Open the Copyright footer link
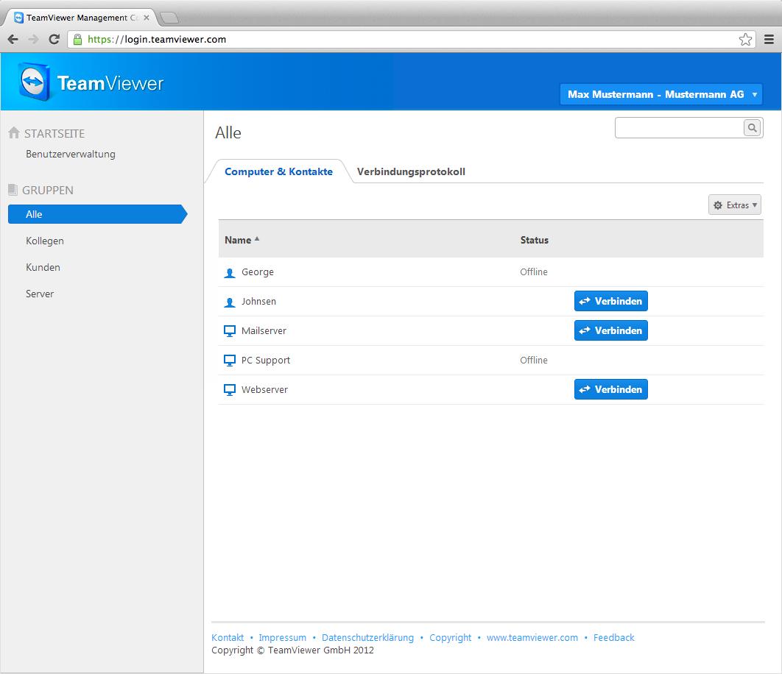 tap(450, 638)
